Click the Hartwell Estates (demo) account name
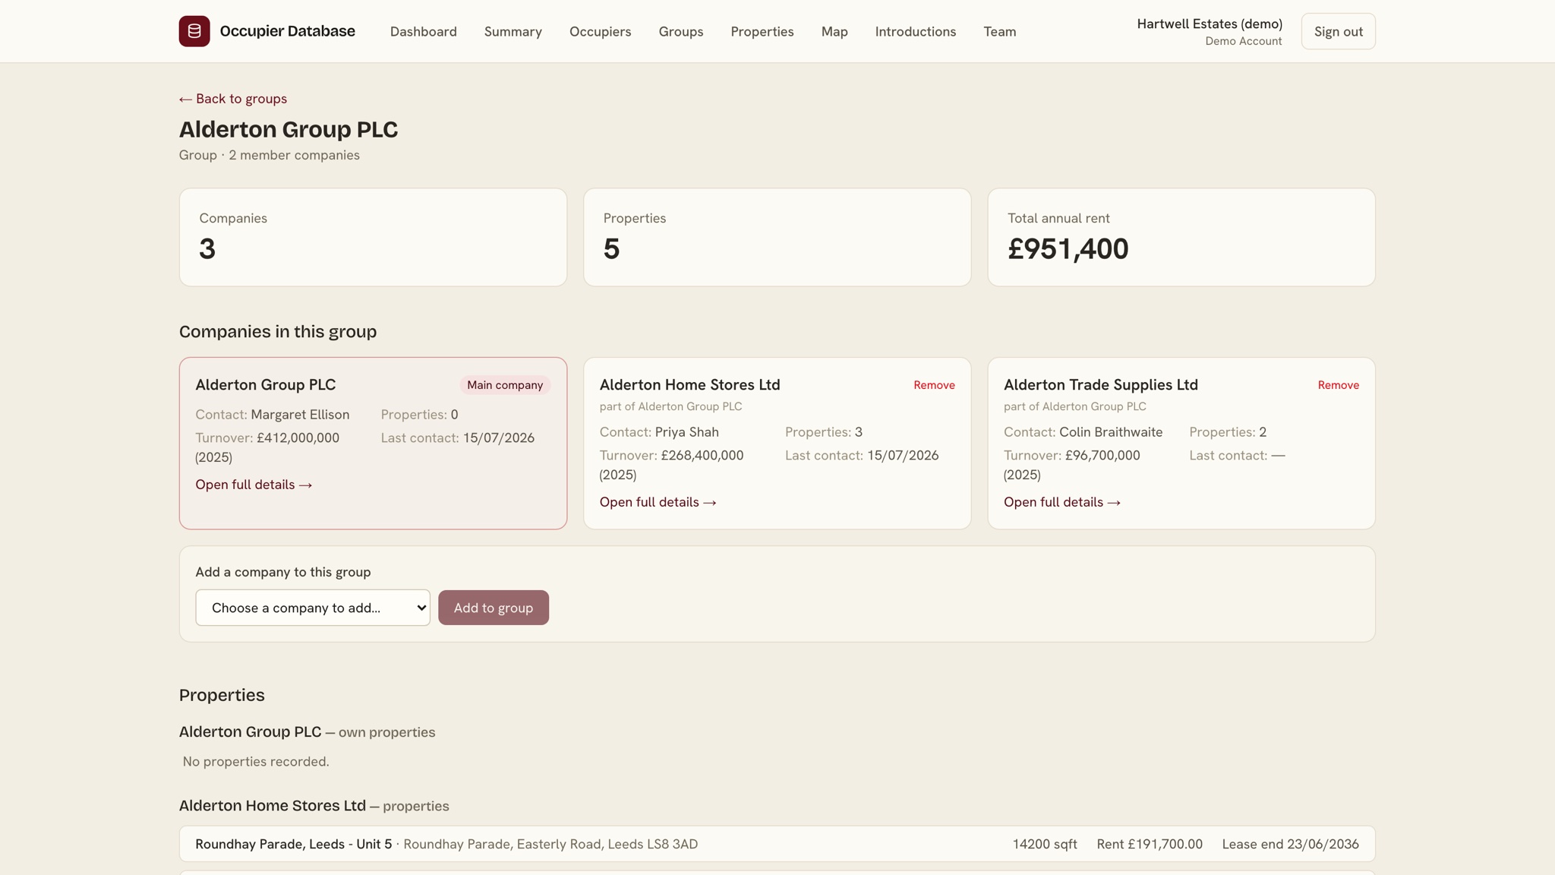The image size is (1555, 875). pyautogui.click(x=1210, y=24)
